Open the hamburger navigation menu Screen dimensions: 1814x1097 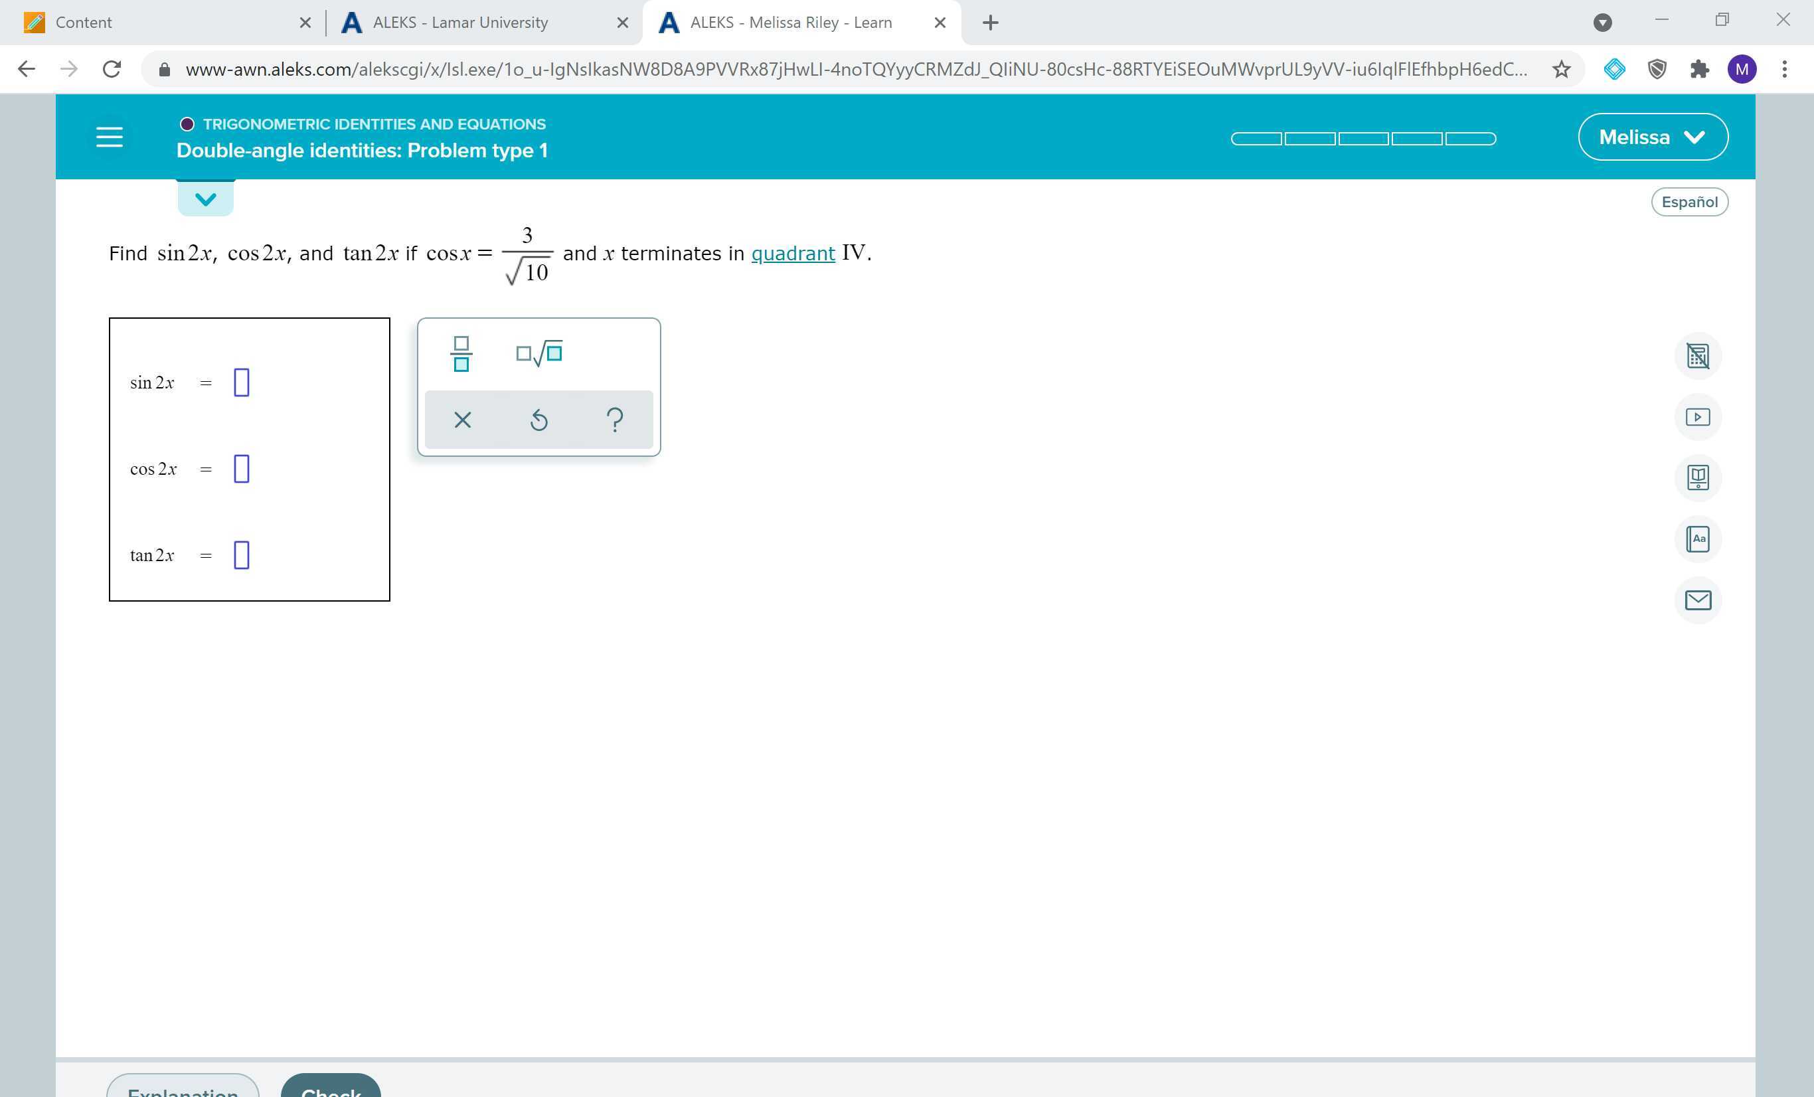point(109,136)
